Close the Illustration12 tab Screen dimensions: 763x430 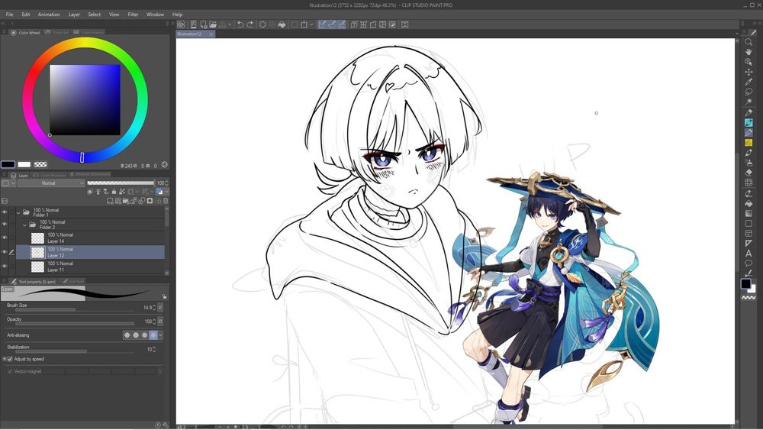[211, 34]
